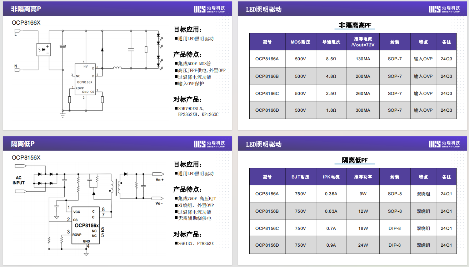Click the SDH790XSLN competitor product text
Viewport: 469px width, 267px height.
pos(191,109)
